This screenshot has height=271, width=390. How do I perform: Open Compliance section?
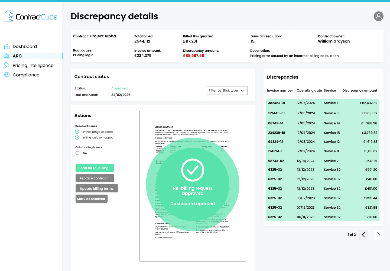pyautogui.click(x=26, y=75)
